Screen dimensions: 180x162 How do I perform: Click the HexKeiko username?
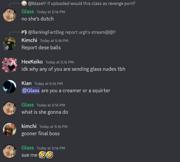pos(32,62)
